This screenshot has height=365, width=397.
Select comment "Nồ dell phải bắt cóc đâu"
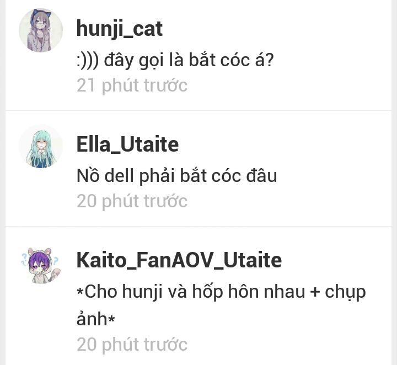coord(177,176)
